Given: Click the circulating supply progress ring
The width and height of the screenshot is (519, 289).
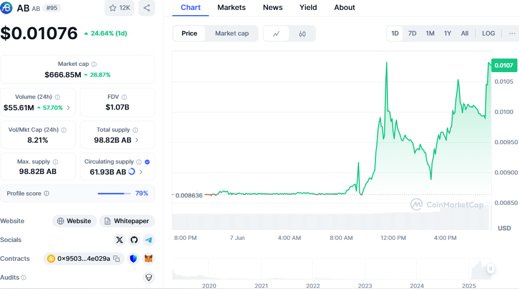Looking at the screenshot, I should pyautogui.click(x=132, y=172).
